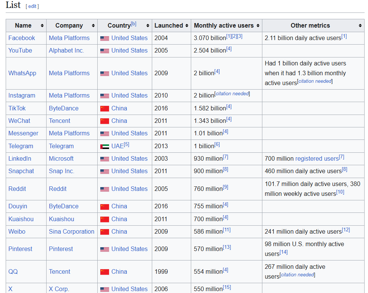Click the UAE flag icon in Telegram row
368x293 pixels.
[x=104, y=146]
